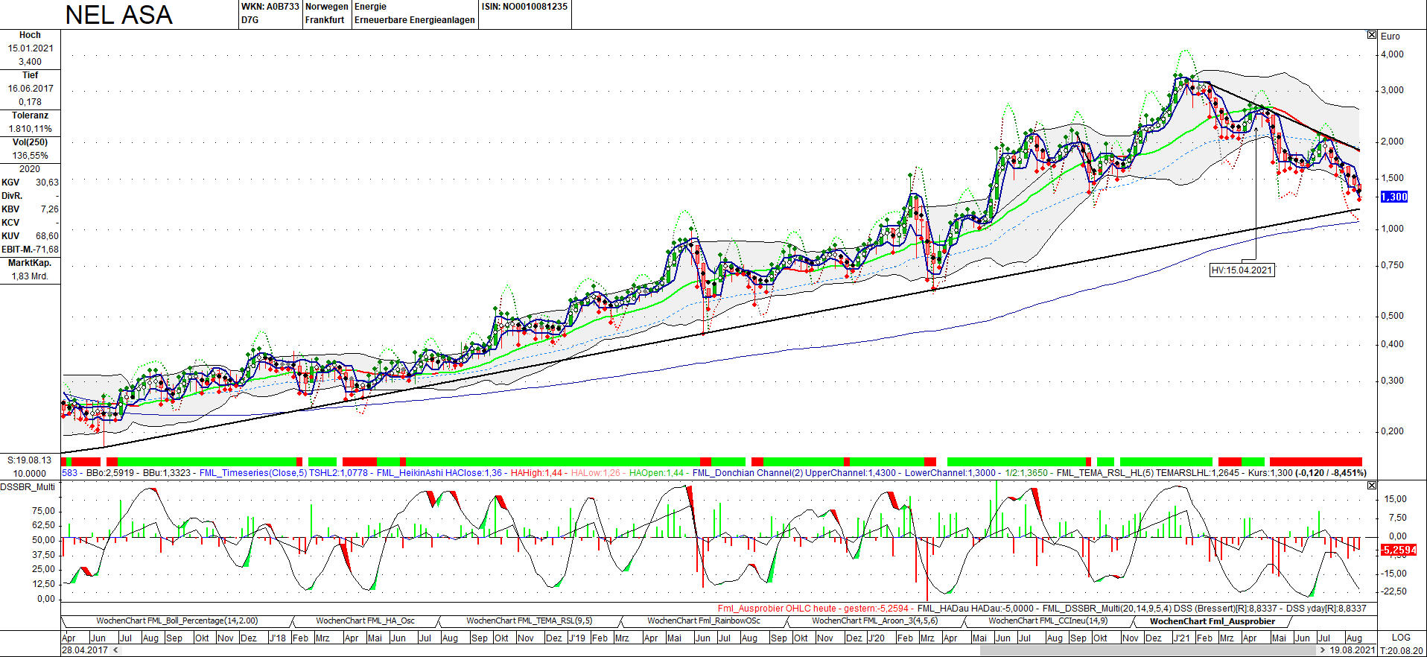The width and height of the screenshot is (1427, 657).
Task: Click the Tief date 16.06.2017
Action: point(31,89)
